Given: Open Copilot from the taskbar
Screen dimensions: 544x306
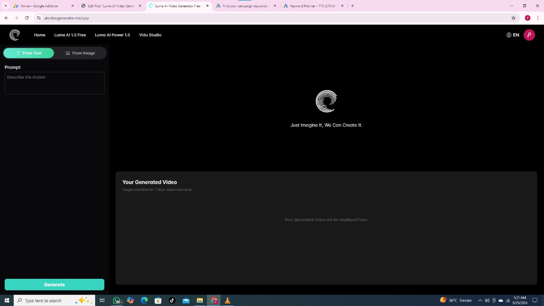Looking at the screenshot, I should [x=130, y=300].
